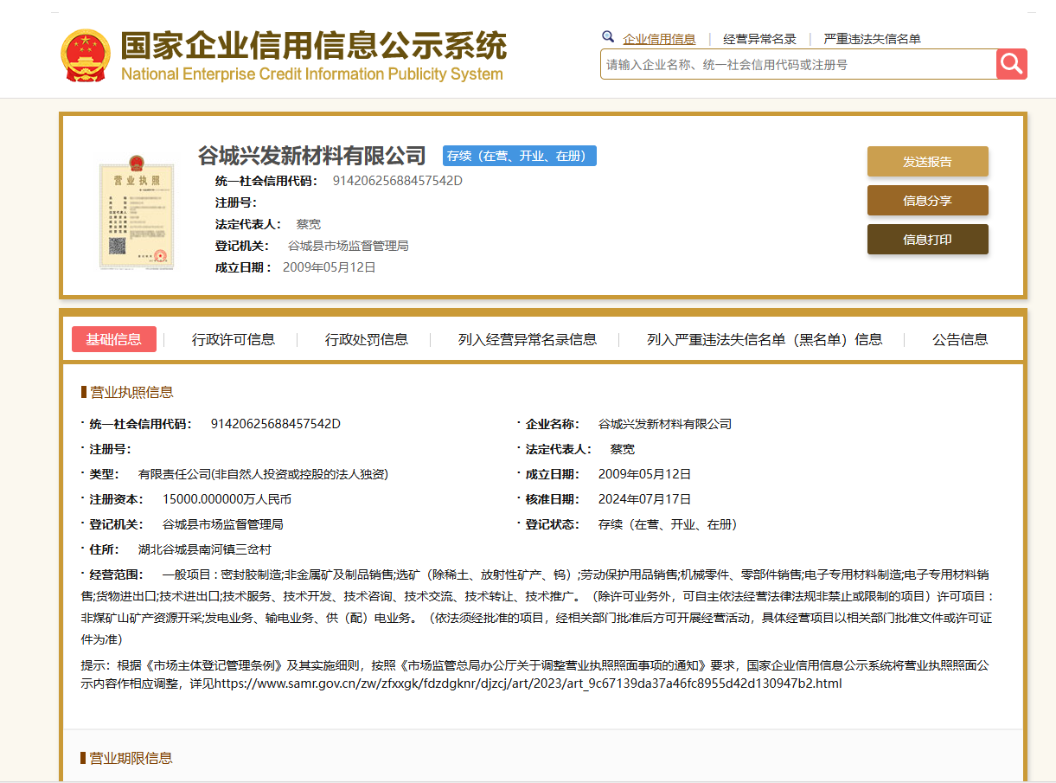1056x783 pixels.
Task: Open the 行政许可信息 tab
Action: (x=234, y=340)
